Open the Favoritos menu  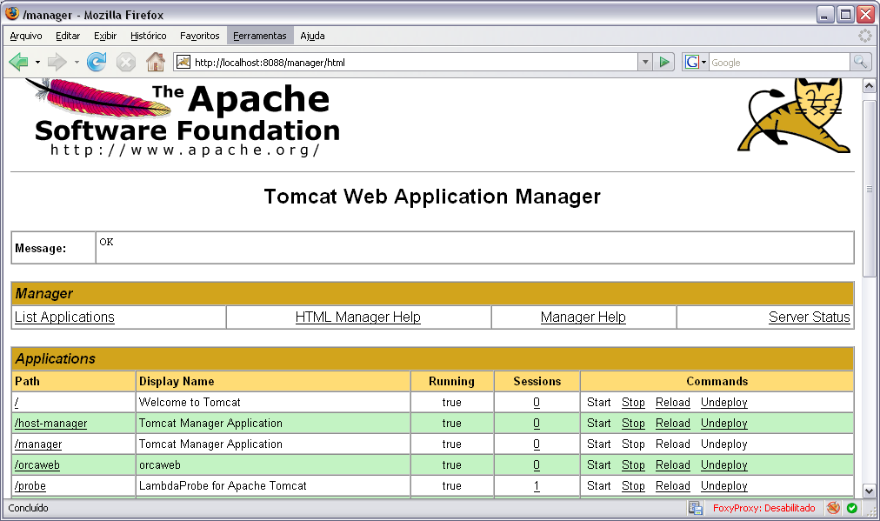pyautogui.click(x=199, y=36)
